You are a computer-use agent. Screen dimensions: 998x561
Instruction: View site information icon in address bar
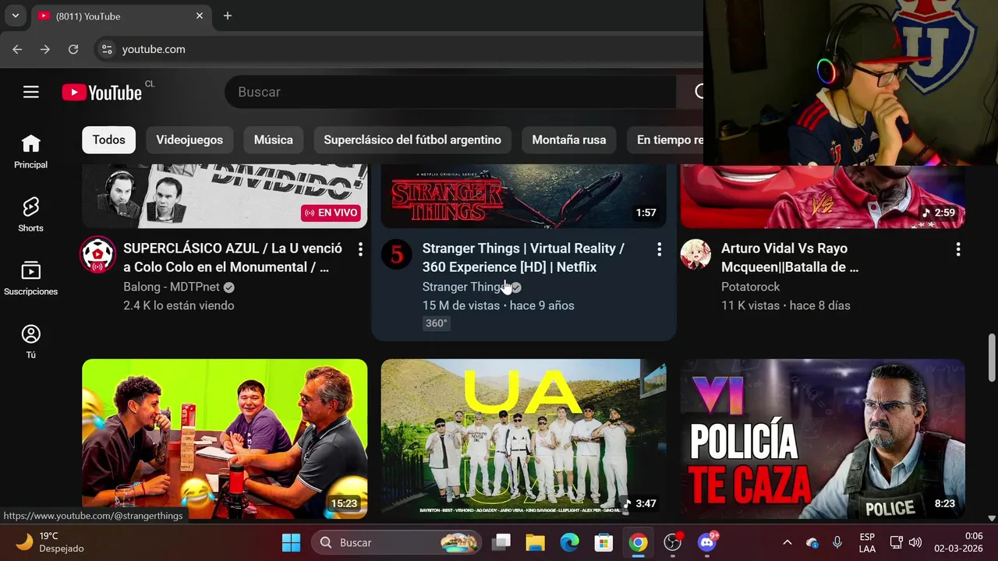[x=108, y=49]
